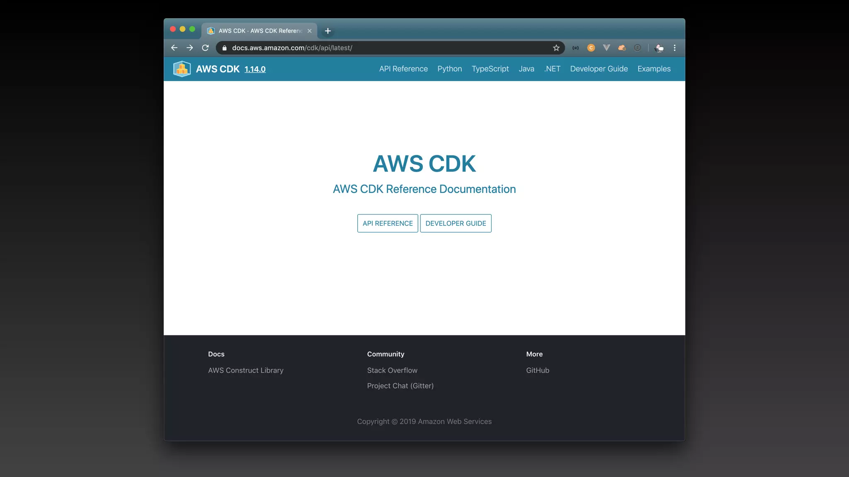Click the browser back arrow

pos(174,48)
